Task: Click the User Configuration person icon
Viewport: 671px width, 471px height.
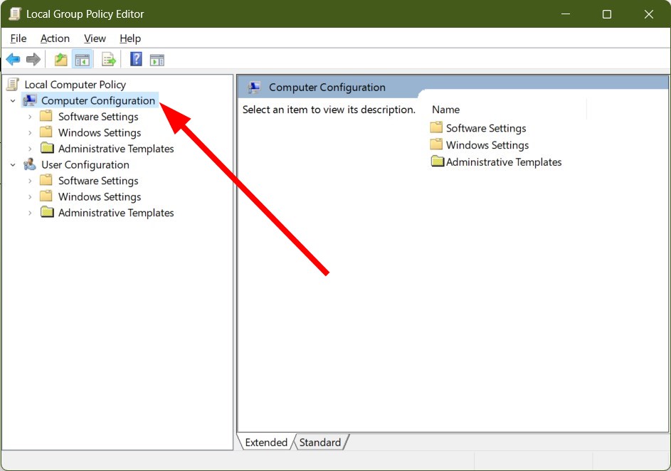Action: [30, 164]
